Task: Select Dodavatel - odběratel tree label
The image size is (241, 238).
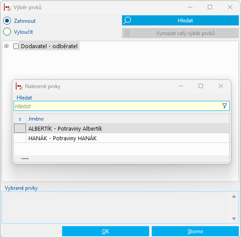Action: click(49, 46)
